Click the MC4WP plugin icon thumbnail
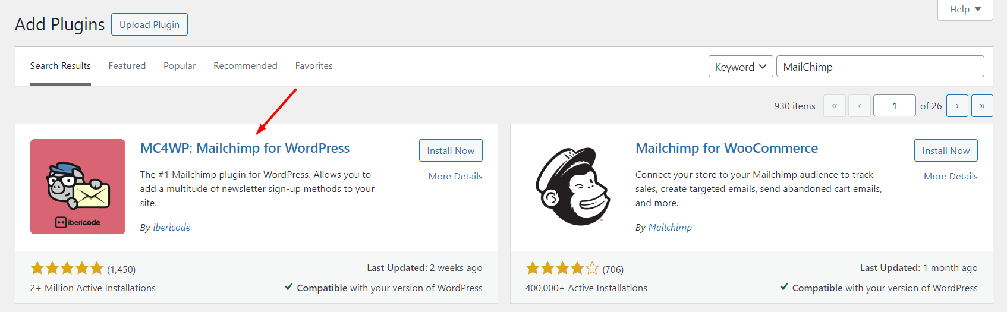 point(77,187)
